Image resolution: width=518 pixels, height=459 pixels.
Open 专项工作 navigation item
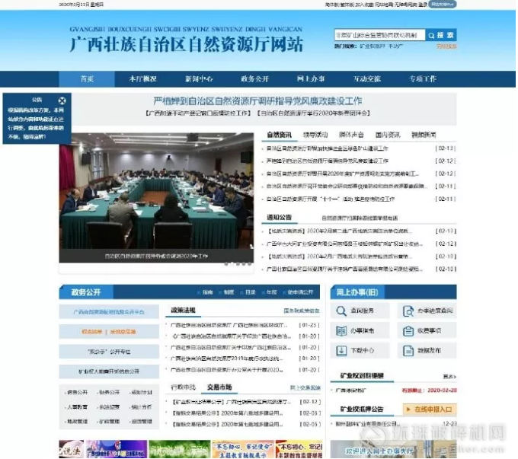tap(423, 79)
